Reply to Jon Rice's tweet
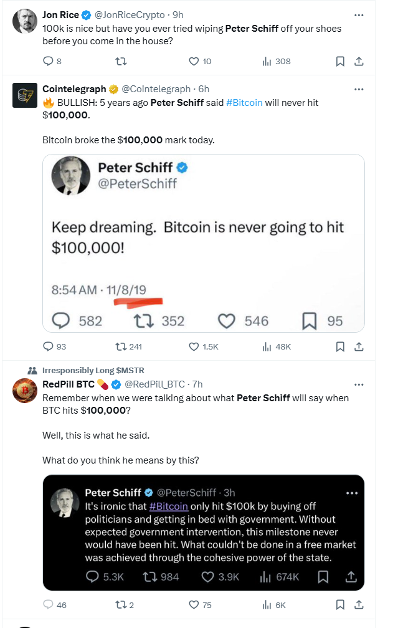 click(x=48, y=61)
